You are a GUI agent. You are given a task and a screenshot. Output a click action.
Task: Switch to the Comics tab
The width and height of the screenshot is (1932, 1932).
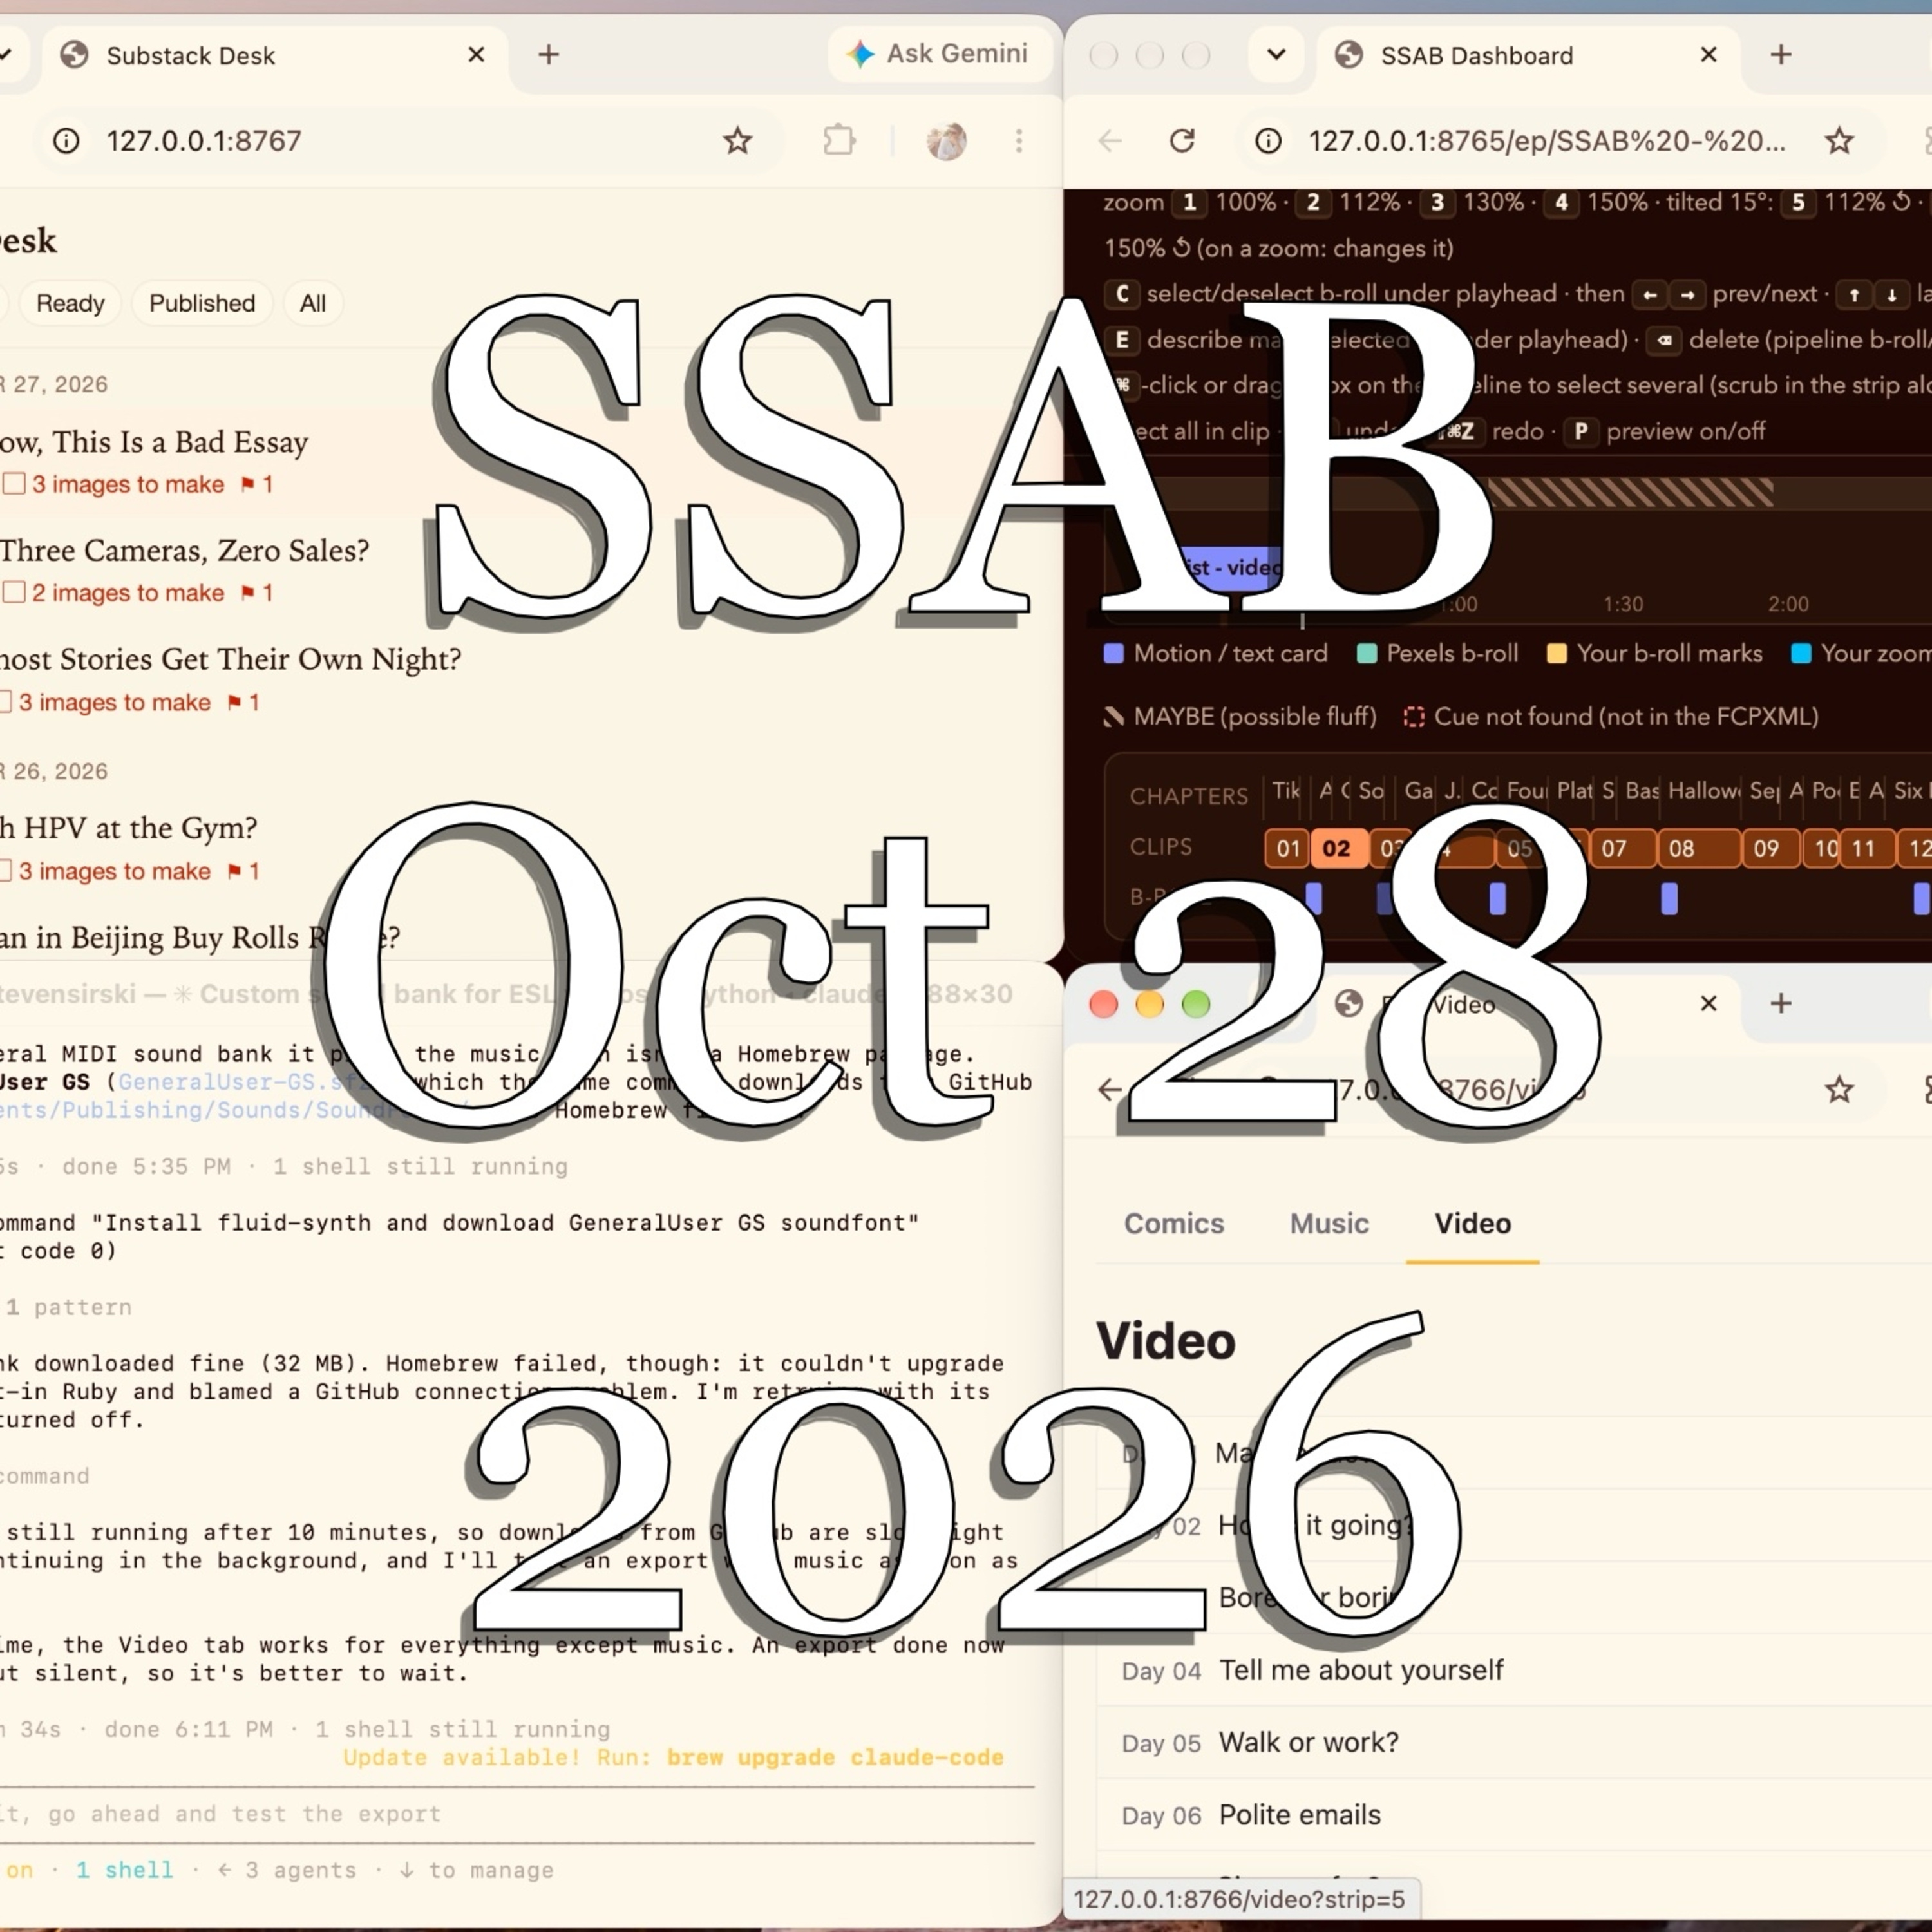click(x=1174, y=1223)
